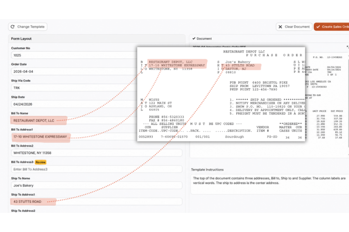Click the X icon in Clear Document
349x232 pixels.
(280, 27)
